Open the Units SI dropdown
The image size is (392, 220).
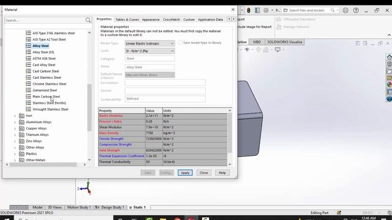[x=149, y=51]
